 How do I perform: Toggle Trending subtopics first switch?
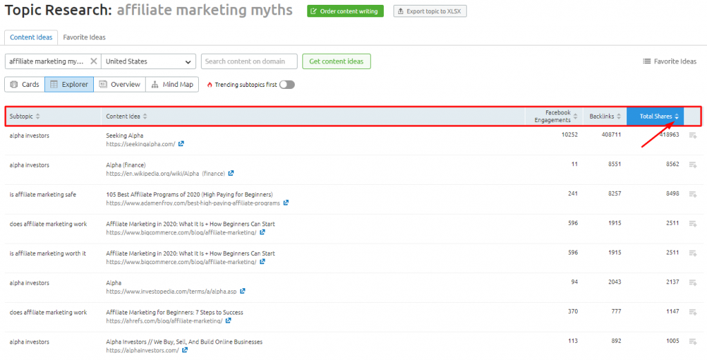287,84
